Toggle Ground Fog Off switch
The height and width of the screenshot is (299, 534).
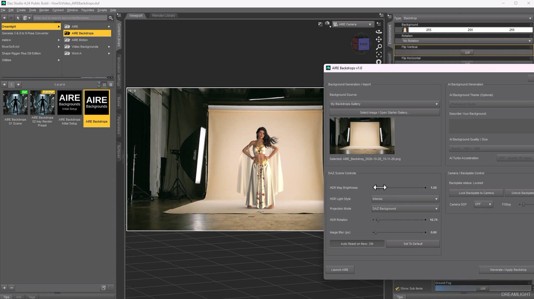point(483,289)
